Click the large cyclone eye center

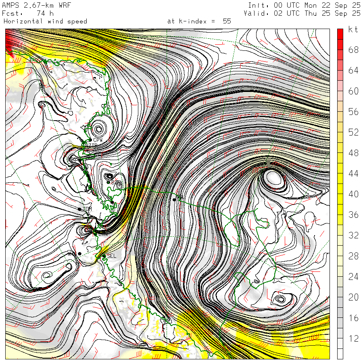click(x=273, y=177)
